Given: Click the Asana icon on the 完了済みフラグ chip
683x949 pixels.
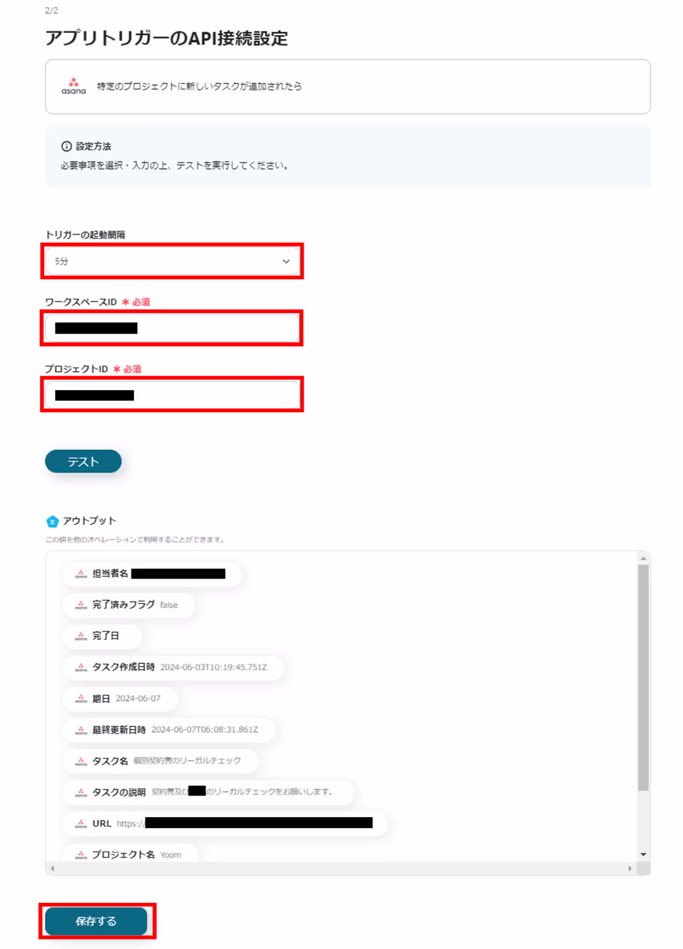Looking at the screenshot, I should 81,605.
